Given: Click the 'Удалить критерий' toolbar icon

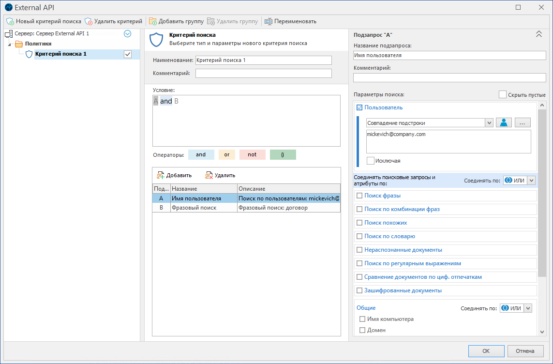Looking at the screenshot, I should 89,21.
